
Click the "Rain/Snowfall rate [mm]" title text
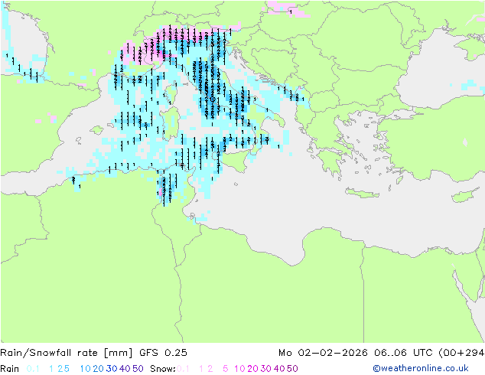tap(67, 353)
